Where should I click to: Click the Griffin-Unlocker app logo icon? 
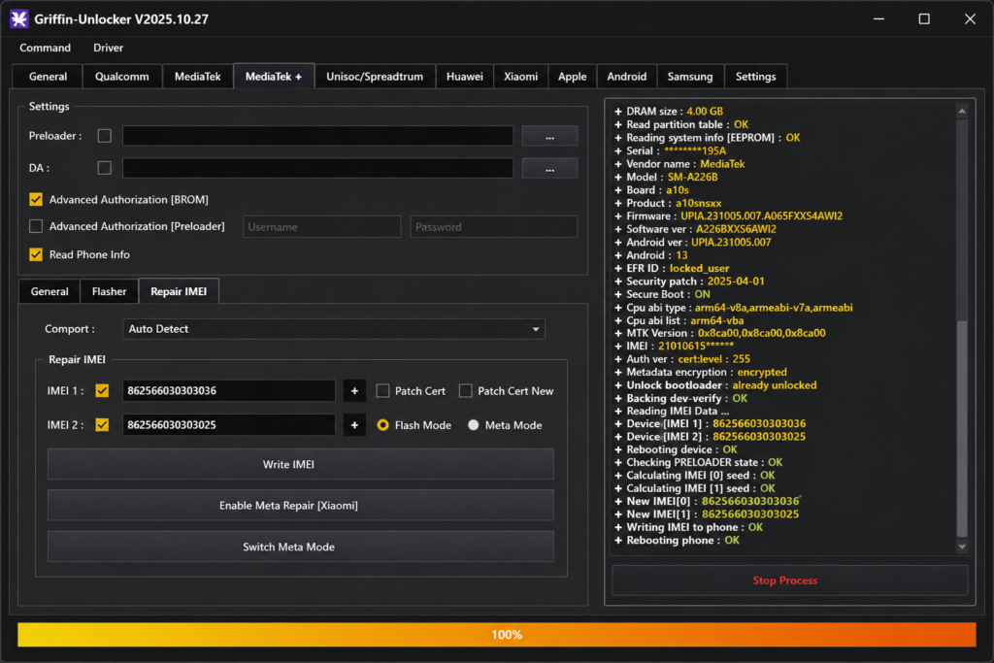(19, 19)
